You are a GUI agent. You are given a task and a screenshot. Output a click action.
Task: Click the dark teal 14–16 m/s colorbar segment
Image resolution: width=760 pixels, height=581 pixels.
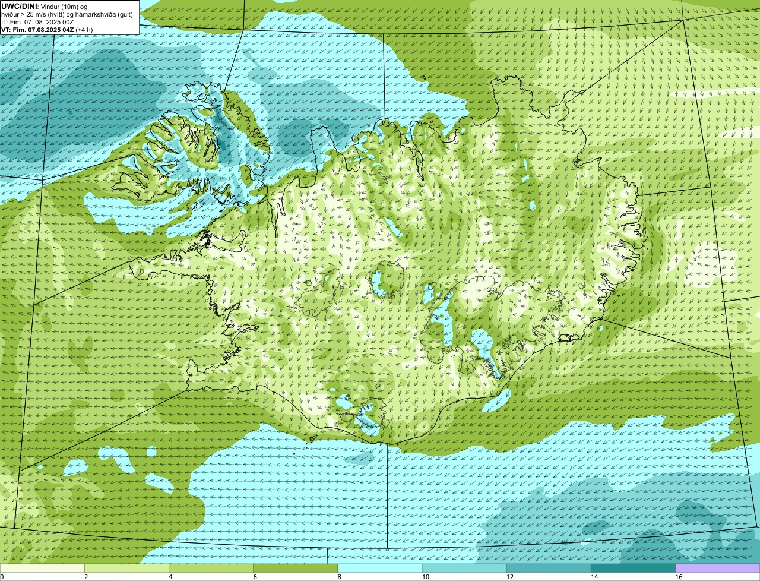(x=633, y=569)
